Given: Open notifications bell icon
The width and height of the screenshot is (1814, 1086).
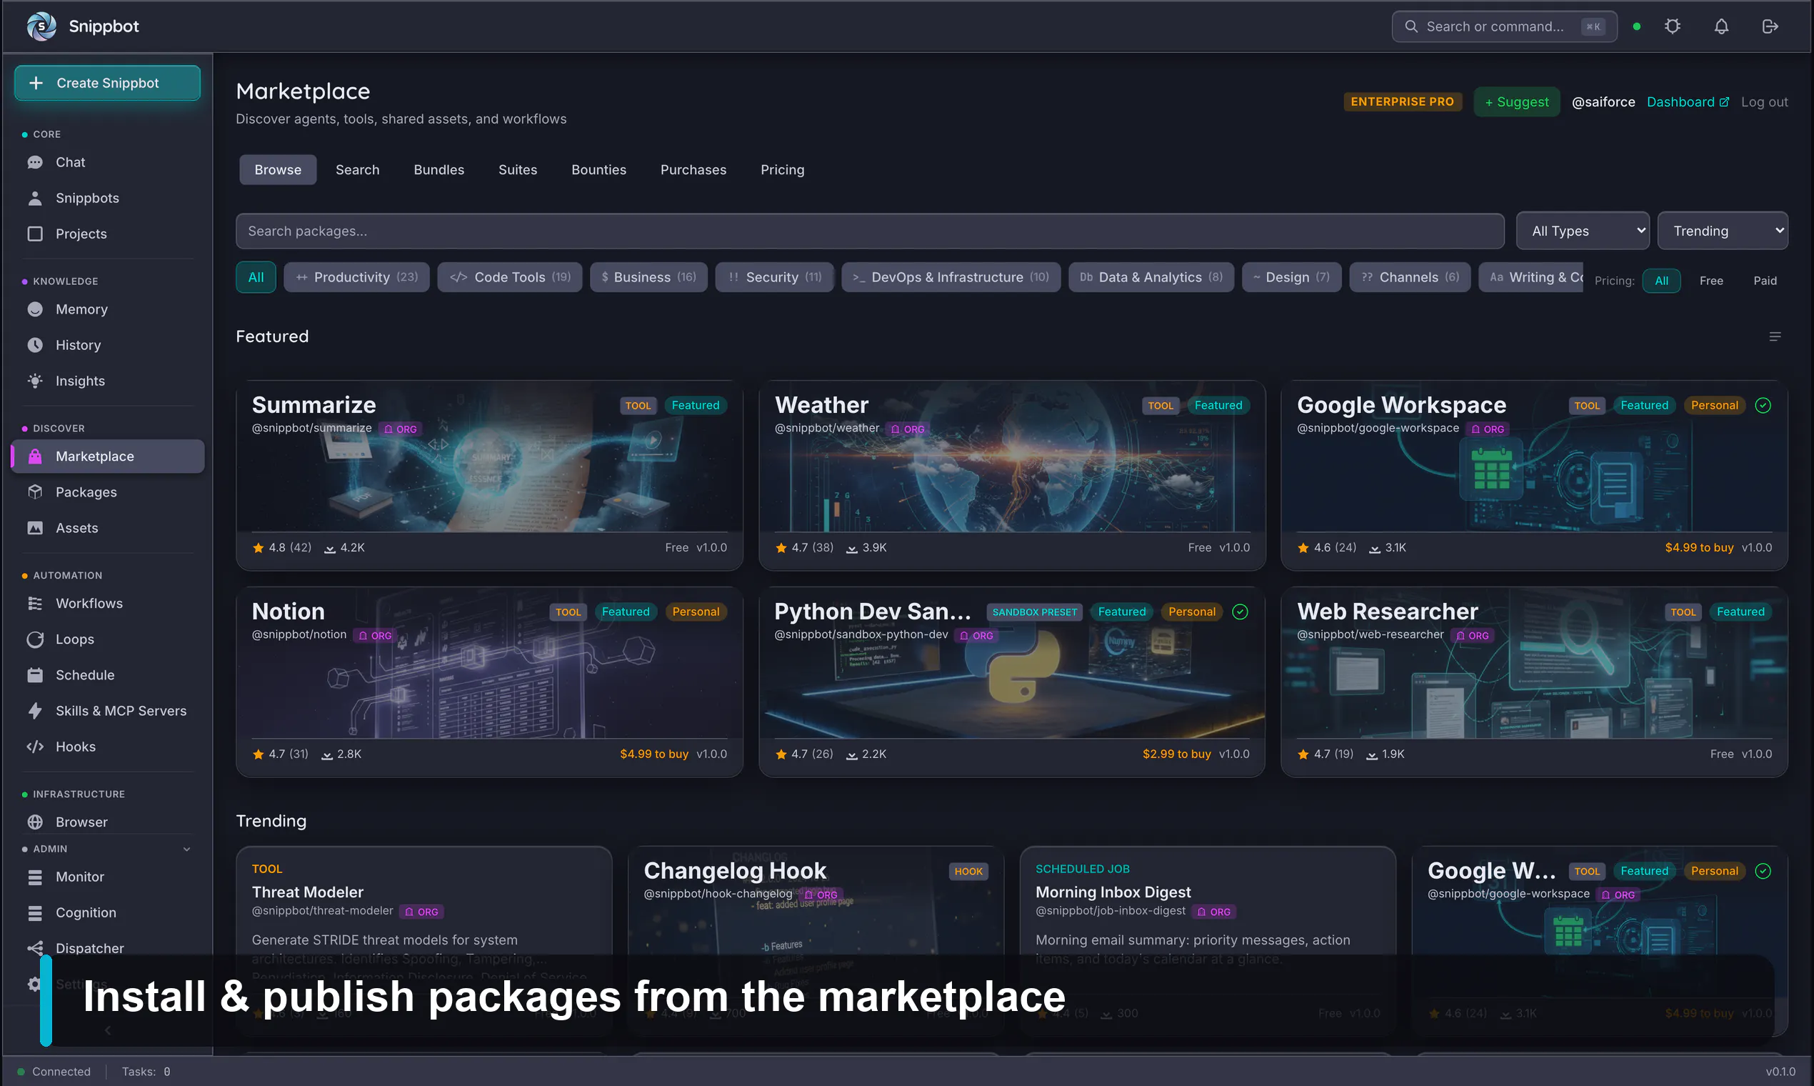Looking at the screenshot, I should tap(1722, 26).
